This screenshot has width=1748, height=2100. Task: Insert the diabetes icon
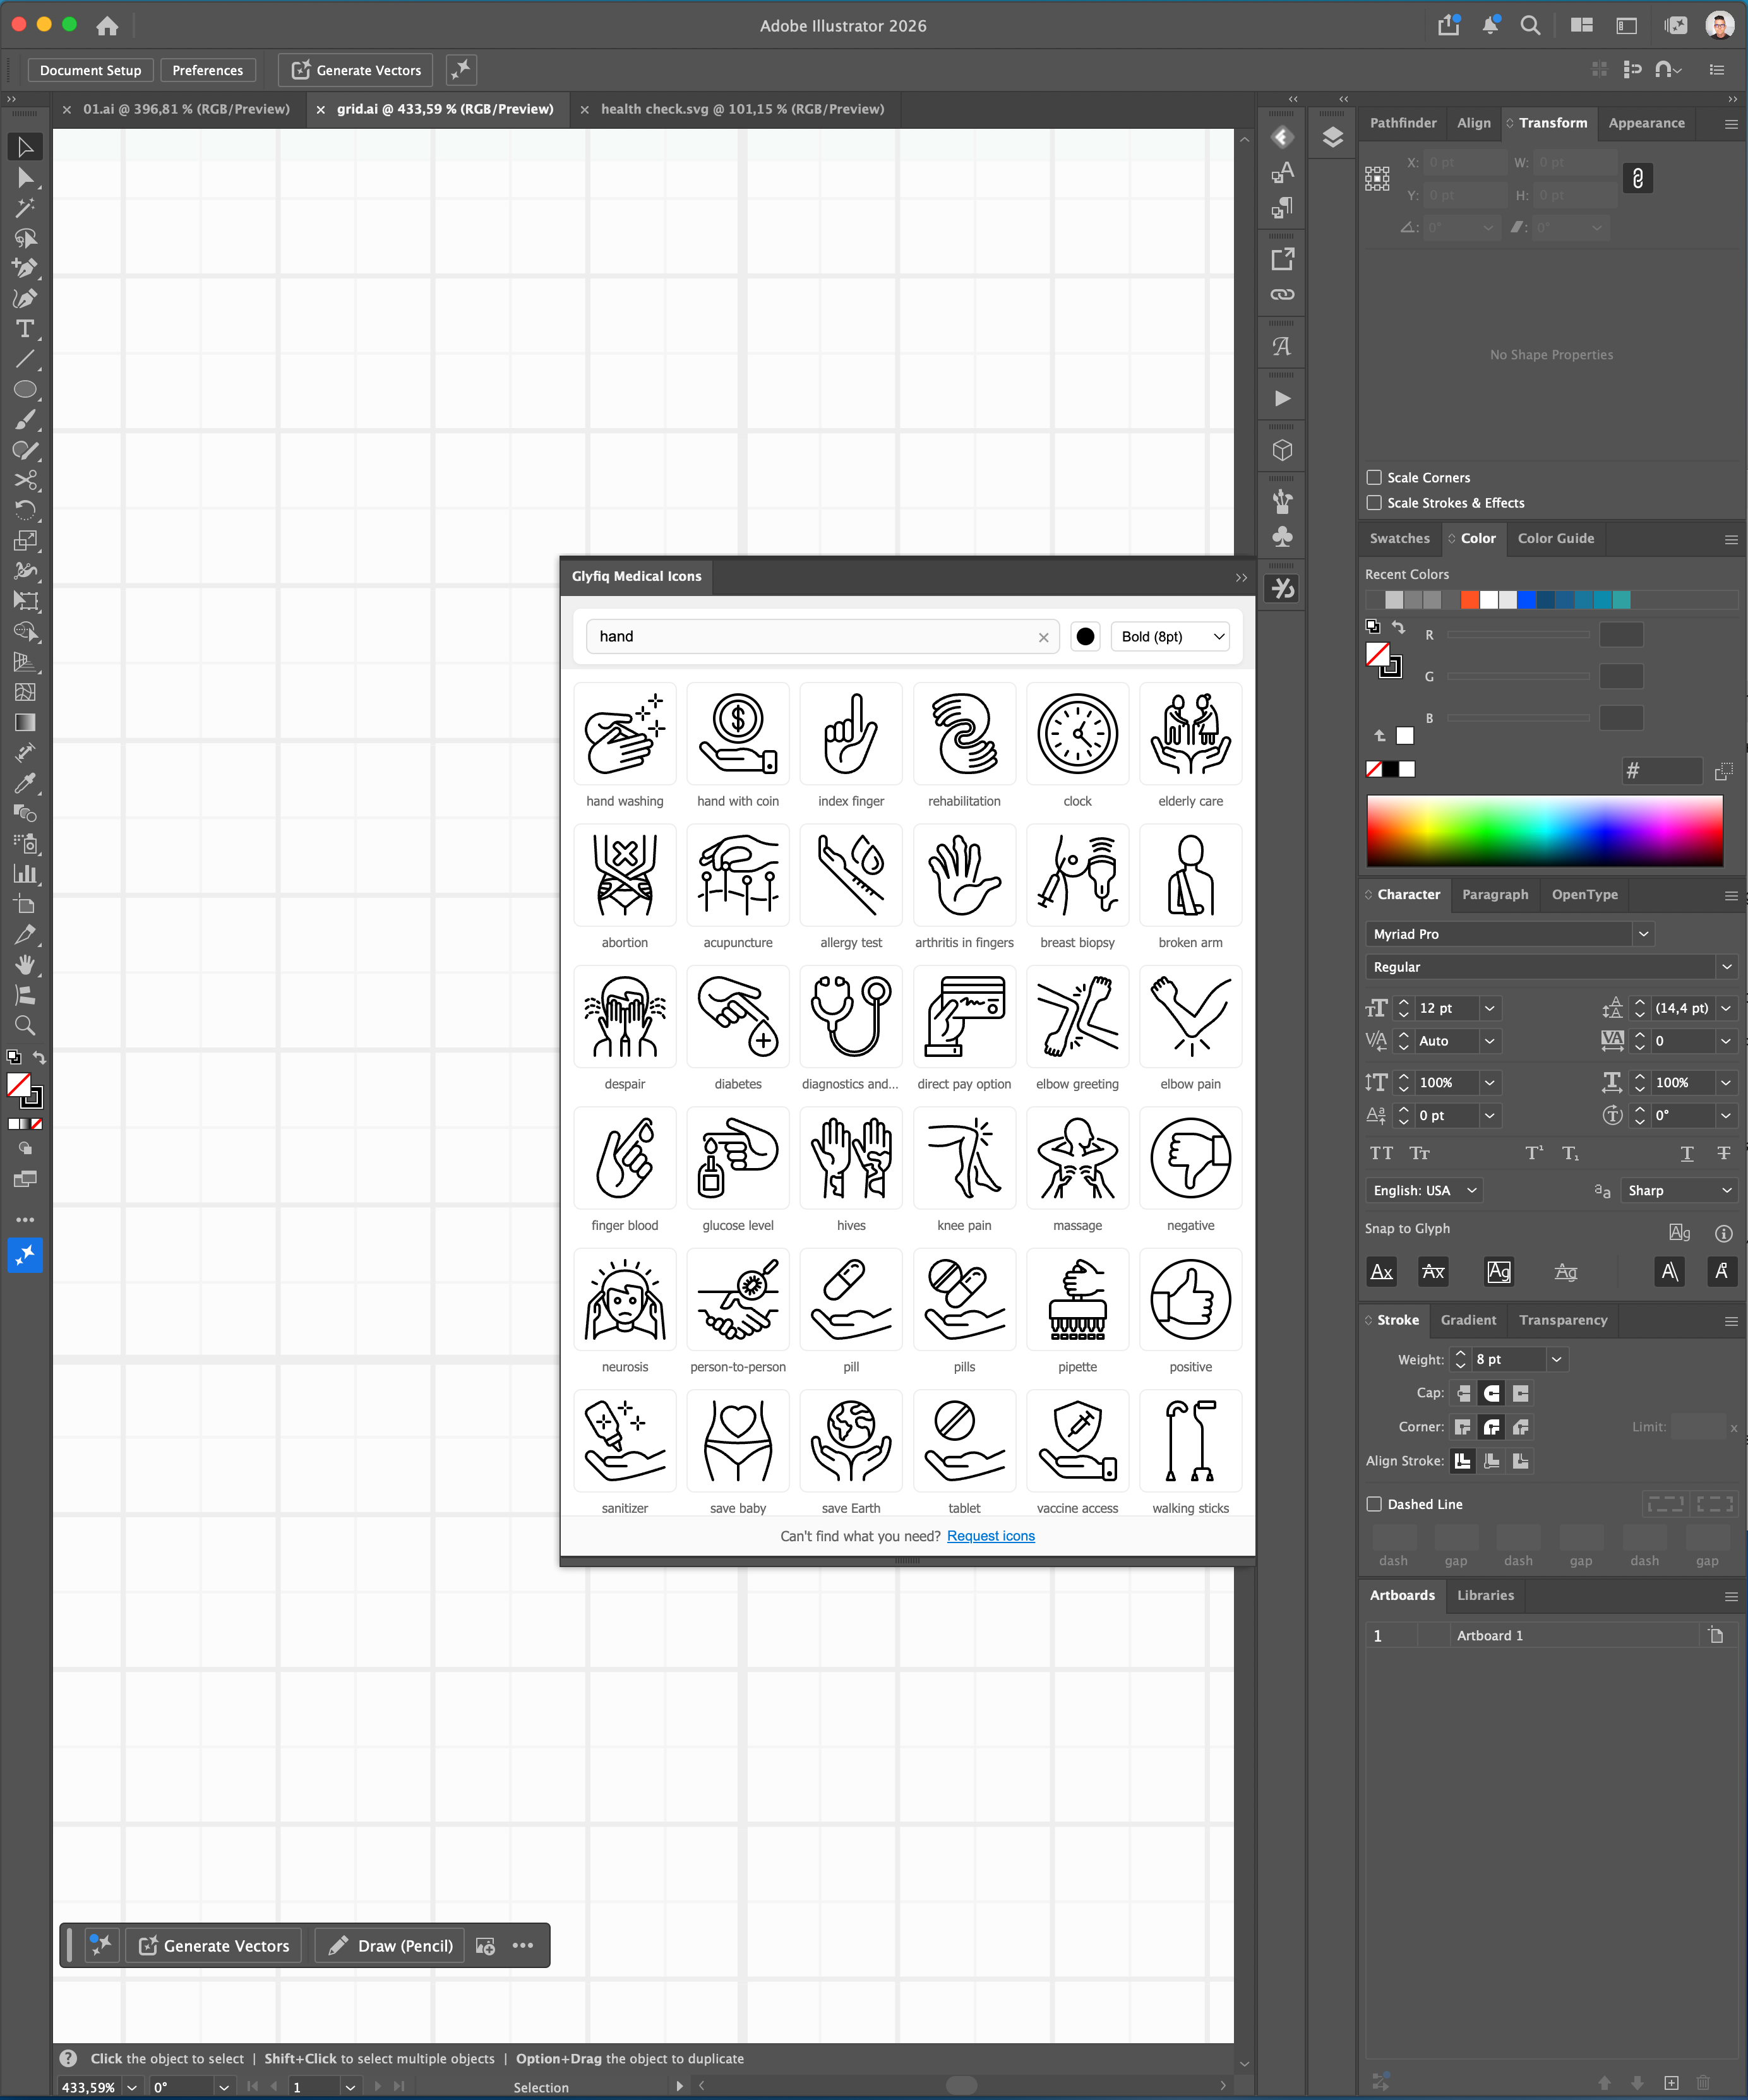pos(738,1017)
